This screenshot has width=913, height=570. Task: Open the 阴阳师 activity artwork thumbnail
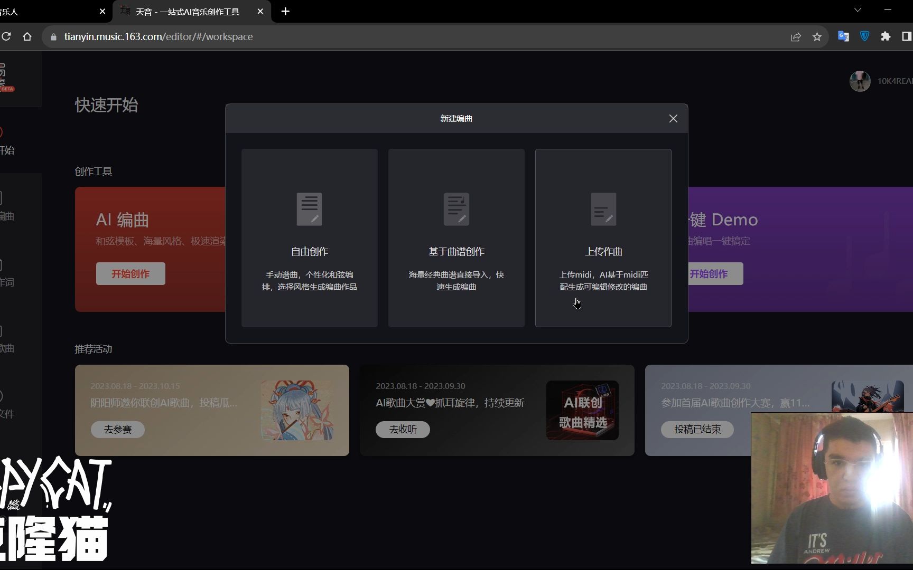(297, 410)
